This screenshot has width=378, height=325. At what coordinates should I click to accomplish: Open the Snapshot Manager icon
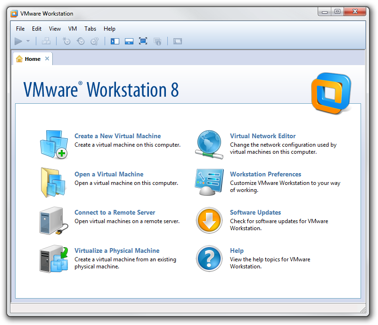click(95, 41)
